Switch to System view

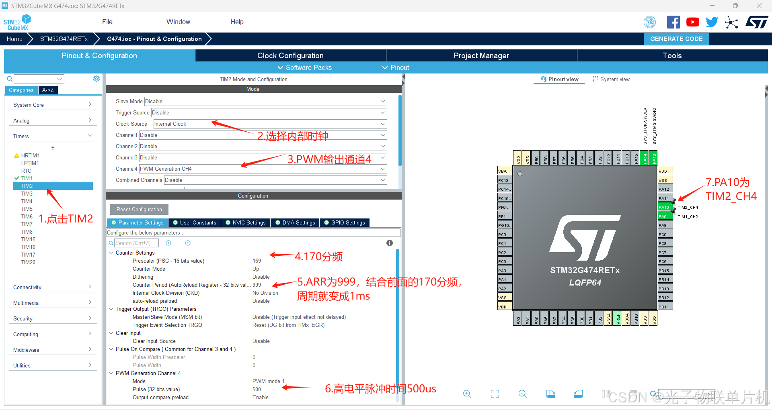[611, 79]
